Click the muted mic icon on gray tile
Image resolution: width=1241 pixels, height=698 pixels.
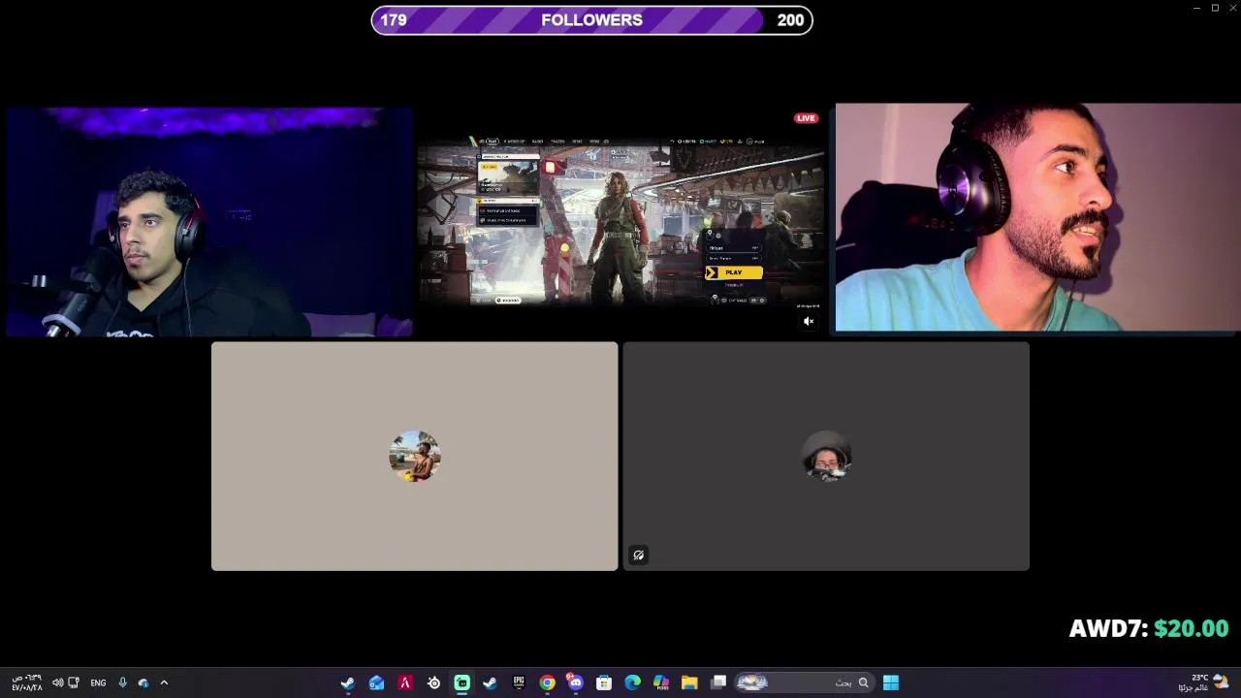click(638, 555)
